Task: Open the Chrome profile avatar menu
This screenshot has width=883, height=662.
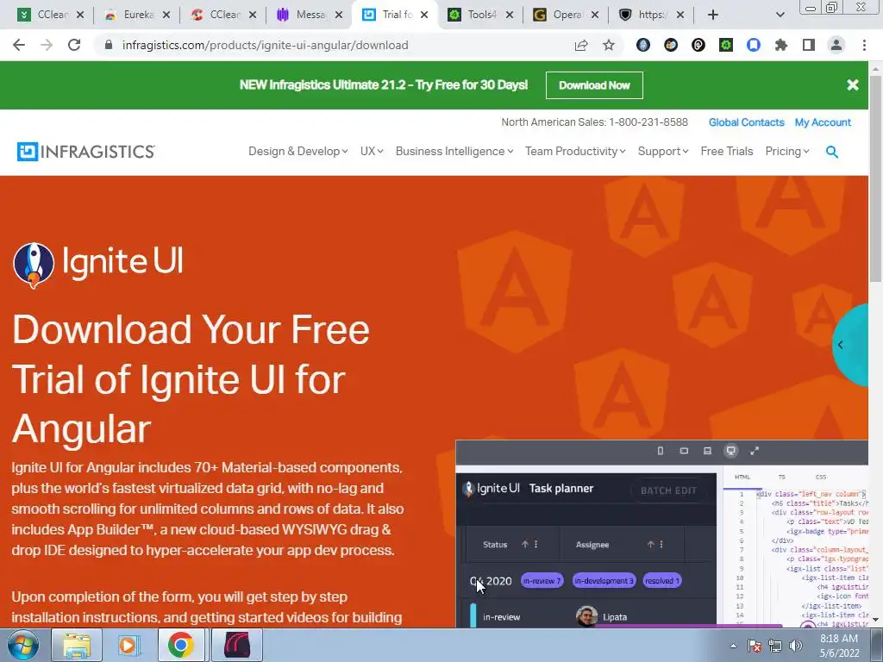Action: 836,45
